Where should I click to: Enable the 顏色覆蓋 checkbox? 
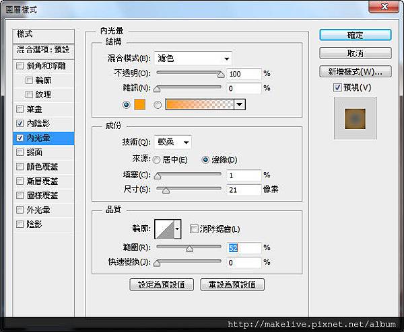(20, 167)
